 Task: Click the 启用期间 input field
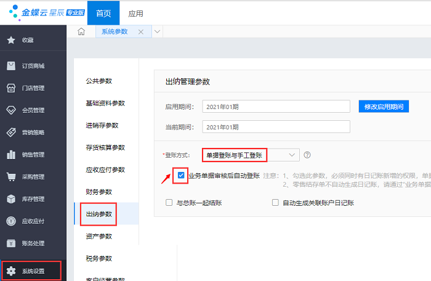pos(276,107)
